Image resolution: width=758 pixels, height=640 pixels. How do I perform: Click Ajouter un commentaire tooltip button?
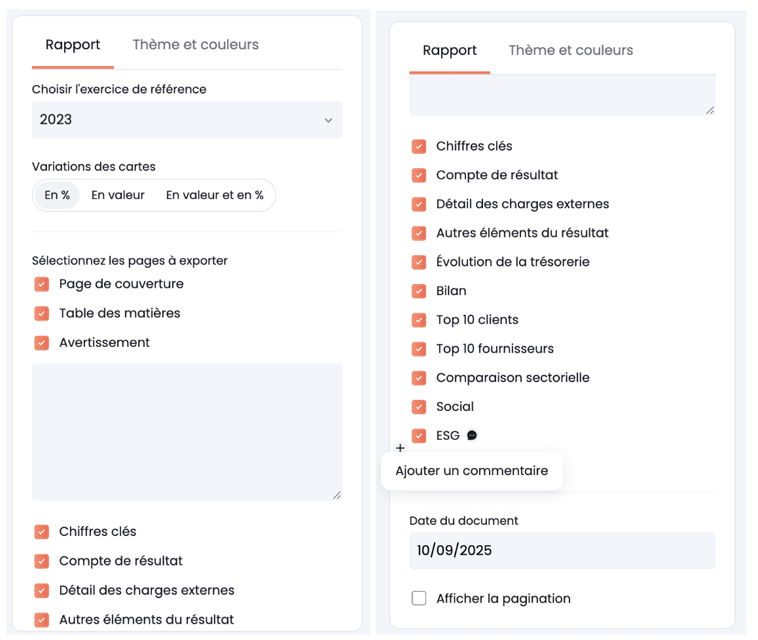coord(472,471)
